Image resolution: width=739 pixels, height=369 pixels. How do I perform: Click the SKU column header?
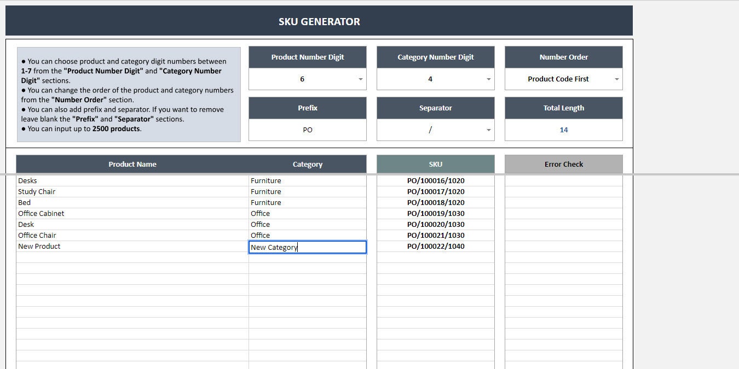click(x=435, y=164)
